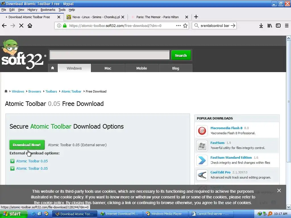Open FastSum Standard Edition link
Screen dimensions: 291x218
[x=231, y=157]
